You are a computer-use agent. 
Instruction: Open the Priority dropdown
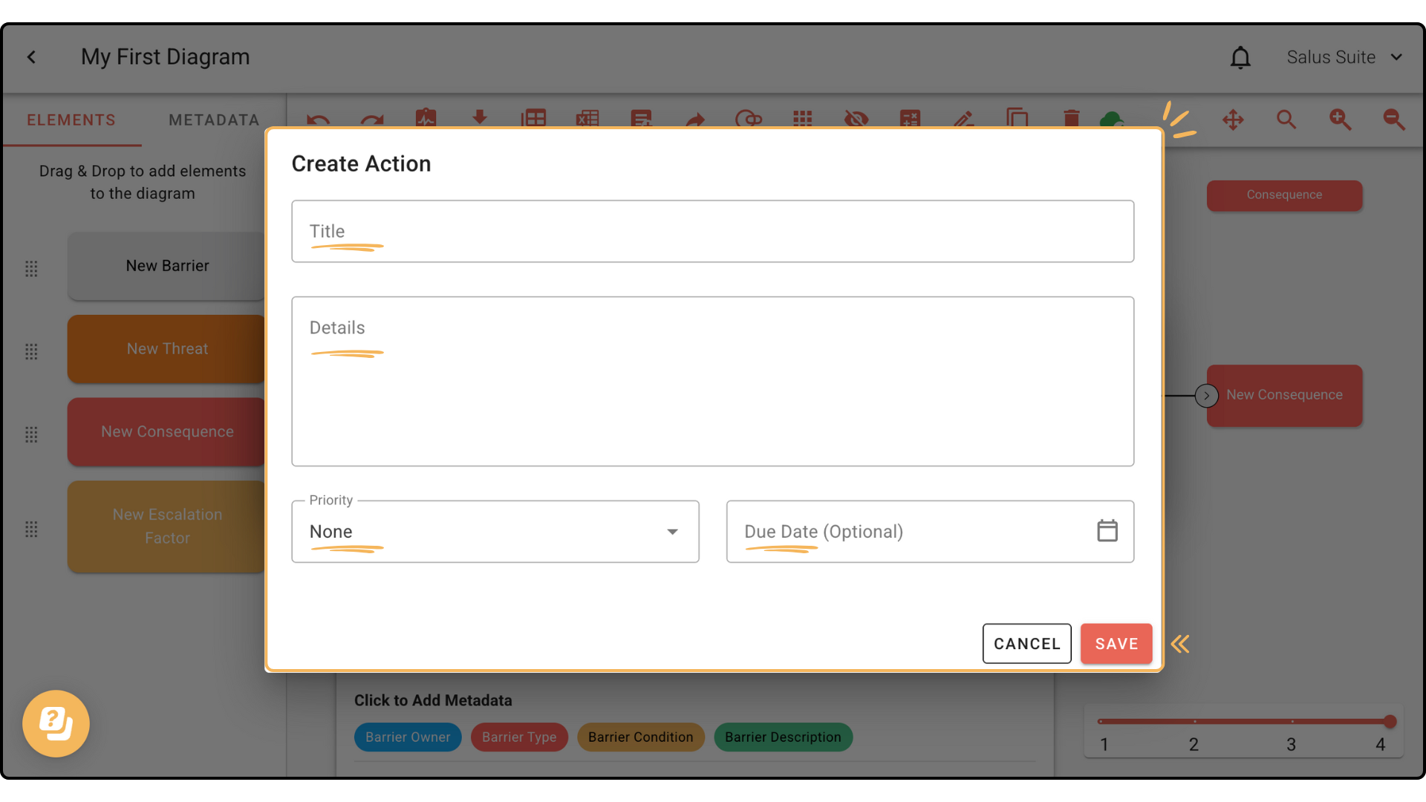672,532
